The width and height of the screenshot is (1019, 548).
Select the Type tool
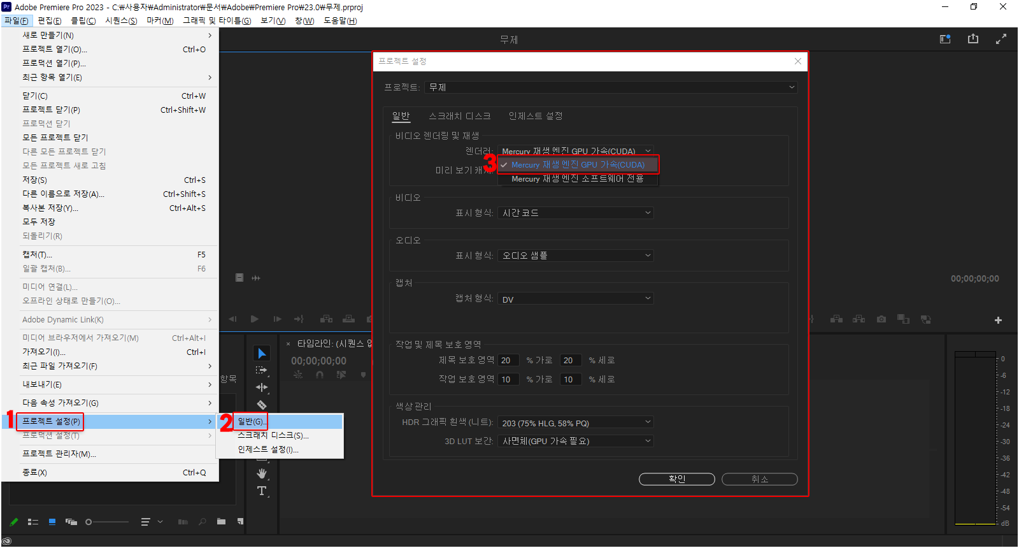tap(262, 491)
